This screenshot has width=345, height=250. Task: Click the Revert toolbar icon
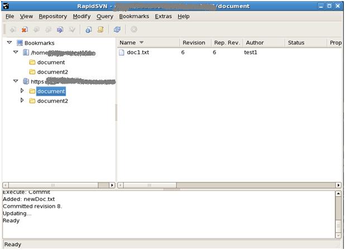coord(60,30)
